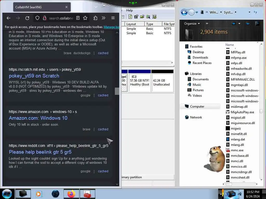
Task: Click the Refresh toolbar icon in Disk Management
Action: point(130,17)
